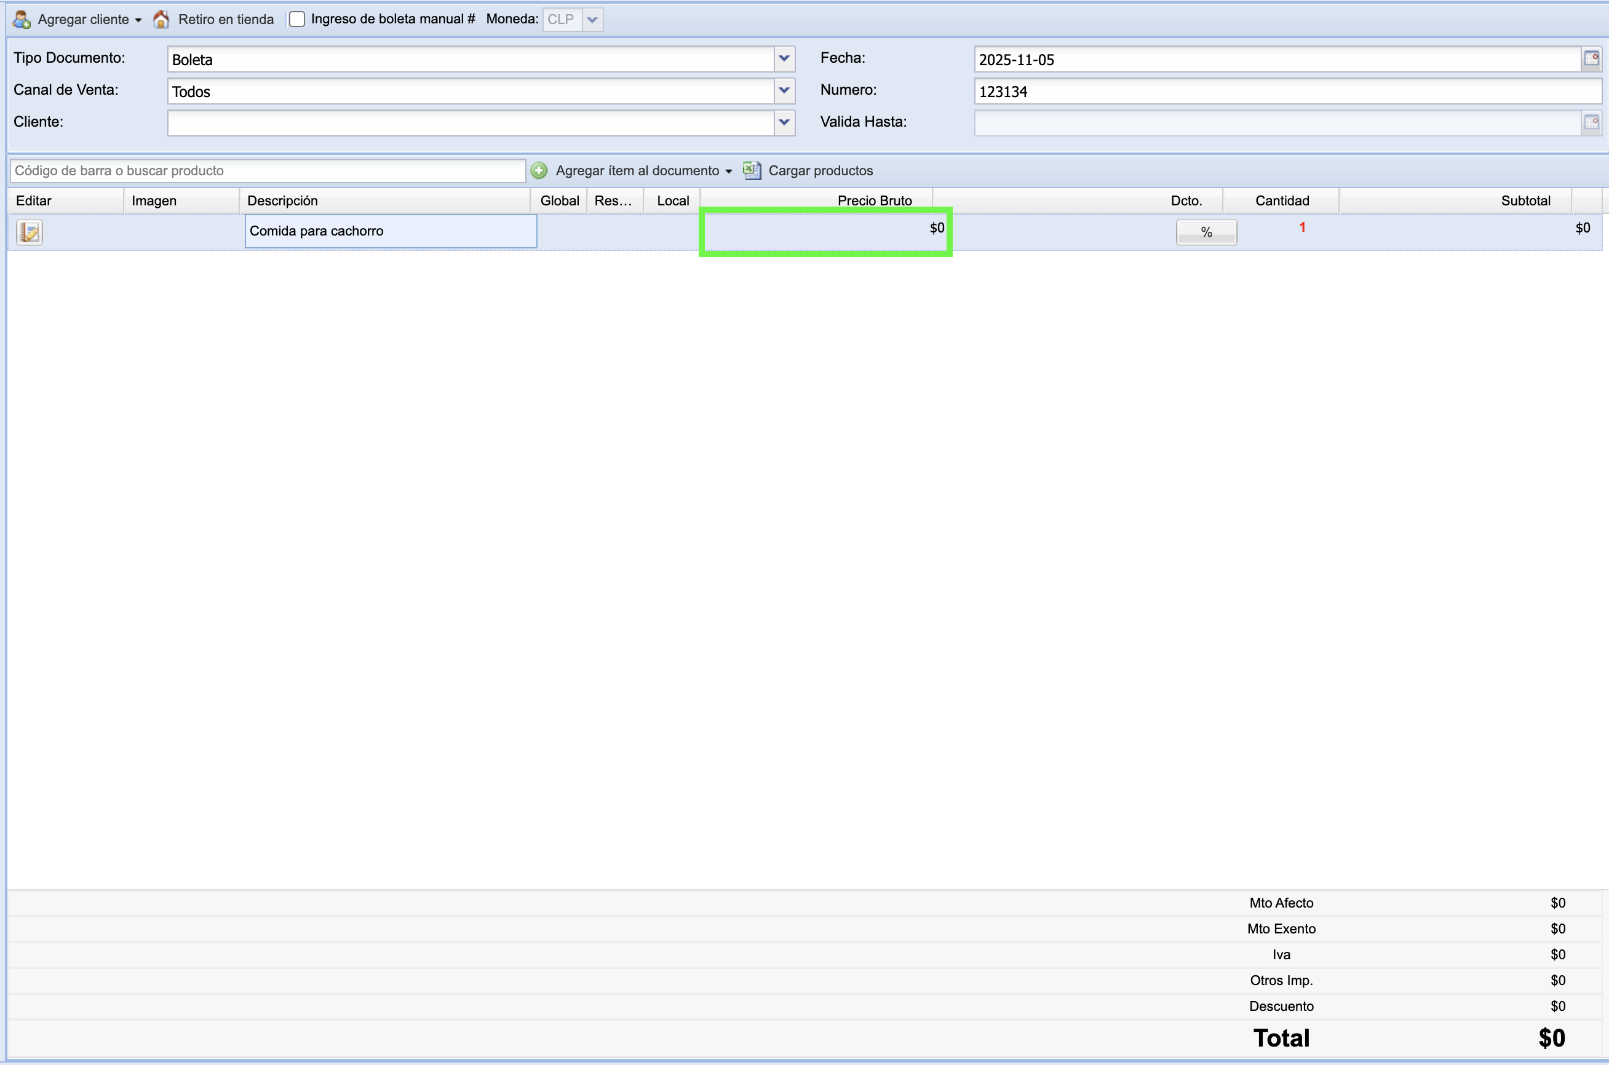Click the Cargar productos label

coord(820,170)
